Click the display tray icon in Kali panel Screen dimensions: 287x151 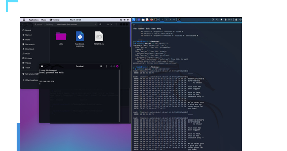click(213, 20)
